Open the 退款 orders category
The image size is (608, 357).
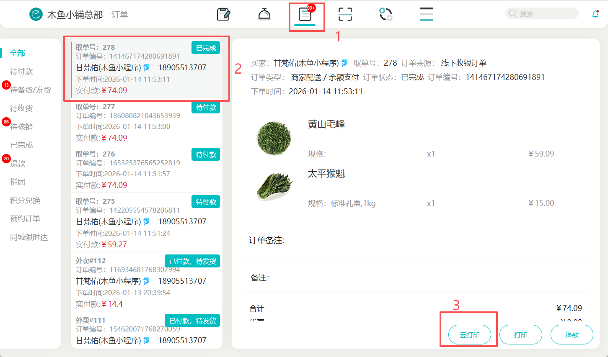click(18, 164)
